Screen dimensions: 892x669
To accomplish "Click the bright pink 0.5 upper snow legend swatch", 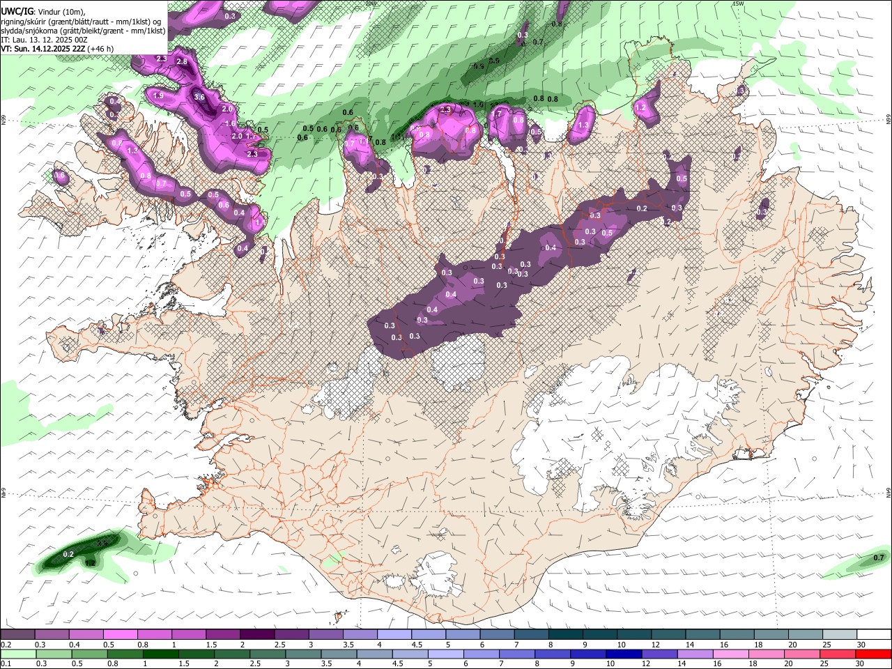I will [120, 635].
